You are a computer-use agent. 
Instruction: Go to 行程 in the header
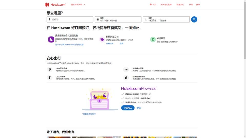191,5
